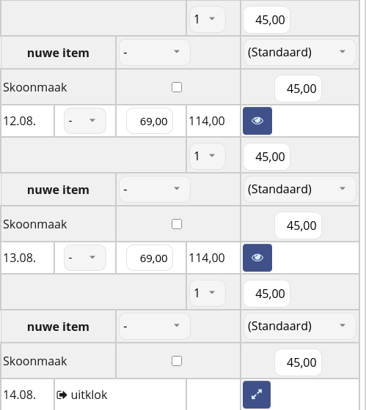
Task: Open the topmost nuwe item dash dropdown
Action: [x=155, y=52]
